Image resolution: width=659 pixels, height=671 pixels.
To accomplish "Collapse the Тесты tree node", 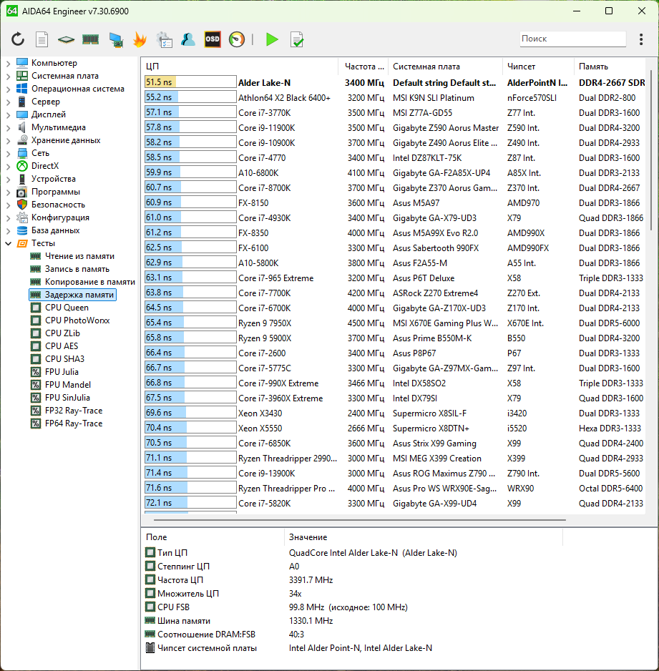I will (x=8, y=243).
